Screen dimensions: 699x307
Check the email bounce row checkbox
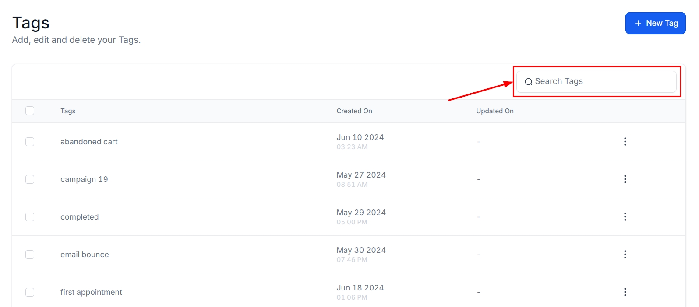(30, 255)
